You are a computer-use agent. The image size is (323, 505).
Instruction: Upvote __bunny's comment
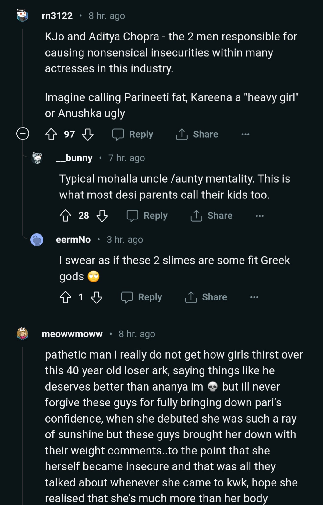(66, 216)
